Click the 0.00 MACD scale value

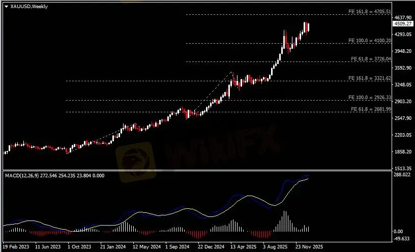(x=398, y=232)
